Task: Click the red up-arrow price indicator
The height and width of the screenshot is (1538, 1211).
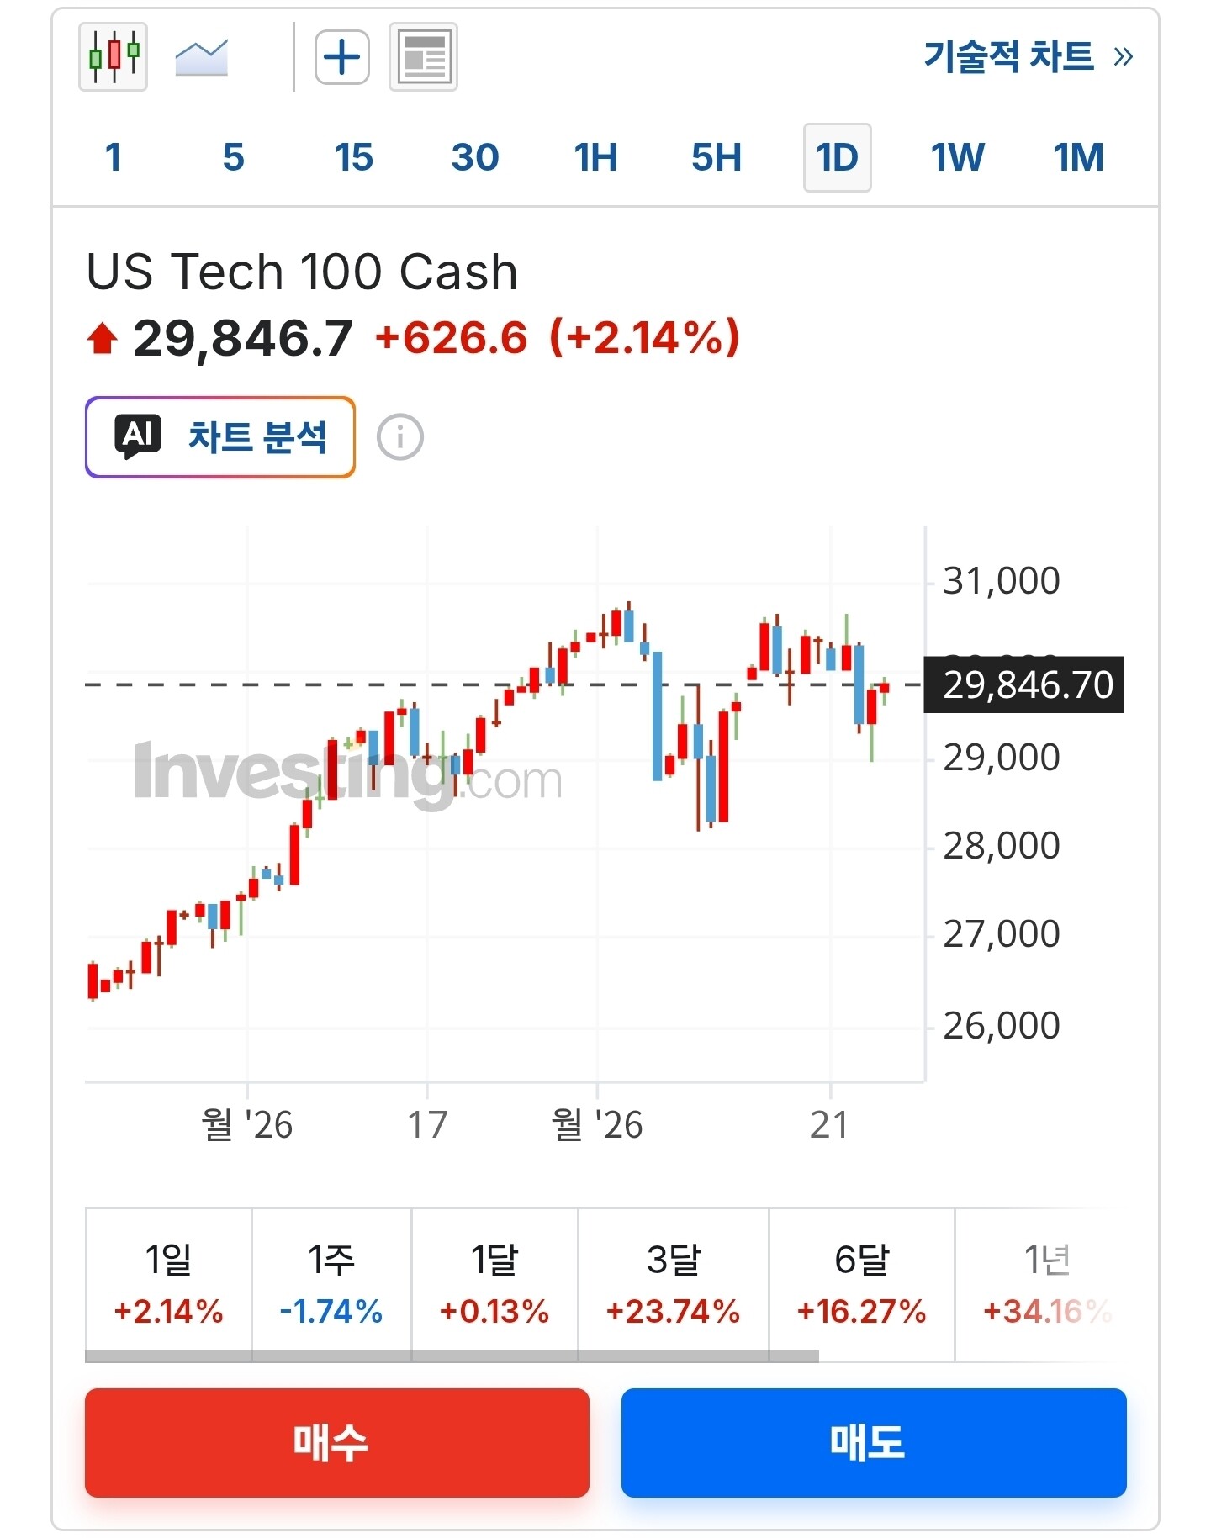Action: point(103,339)
